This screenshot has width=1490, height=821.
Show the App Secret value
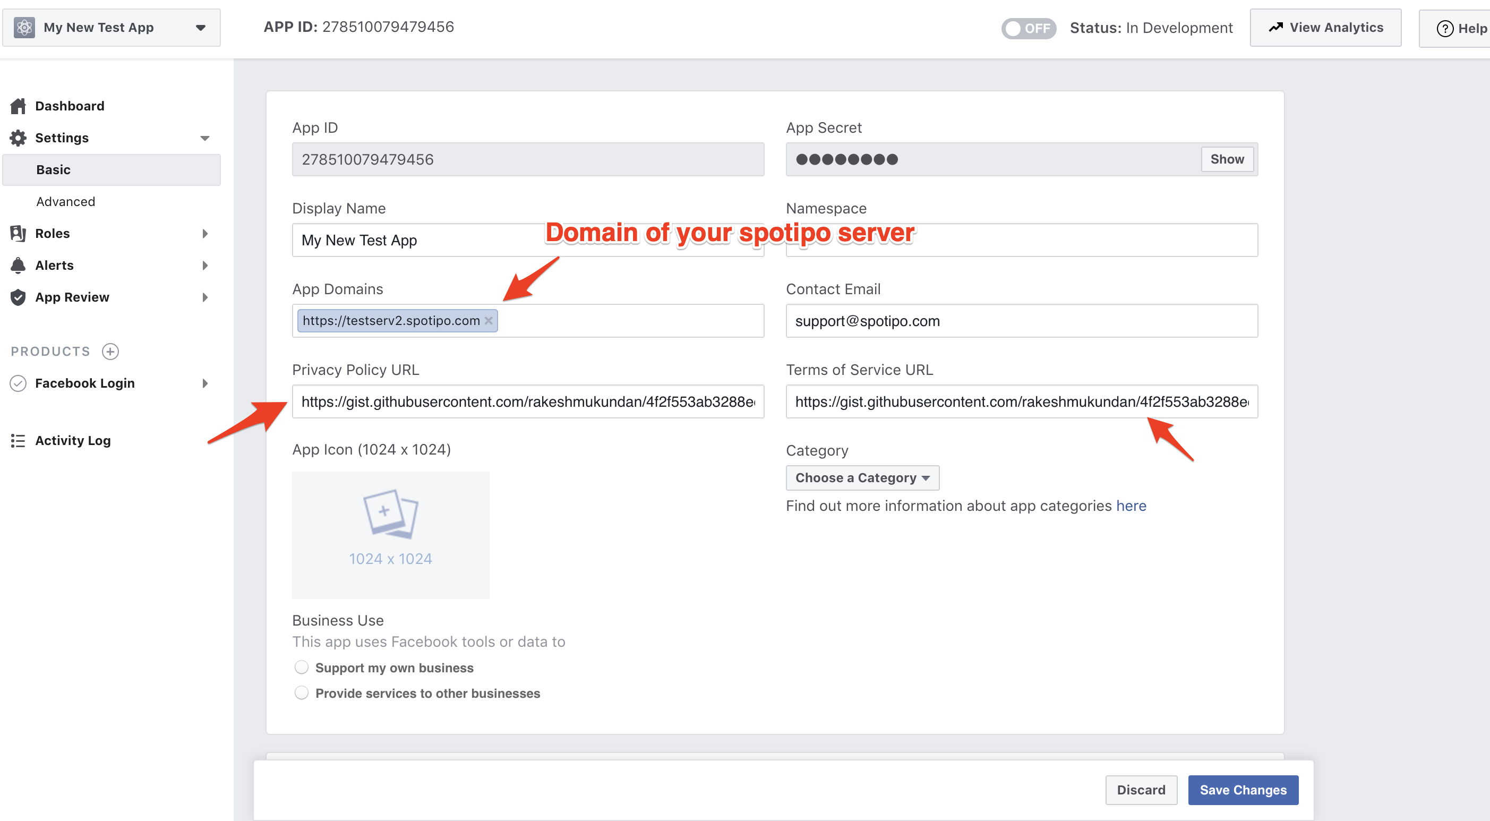coord(1227,159)
